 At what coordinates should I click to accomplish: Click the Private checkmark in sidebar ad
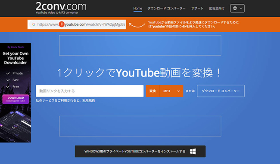(8, 73)
